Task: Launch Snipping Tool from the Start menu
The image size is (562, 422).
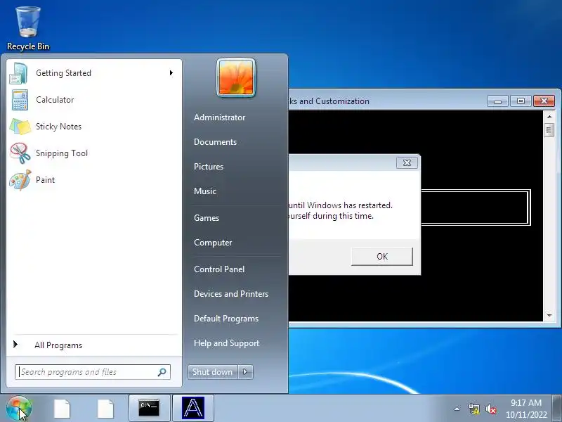Action: pyautogui.click(x=94, y=153)
